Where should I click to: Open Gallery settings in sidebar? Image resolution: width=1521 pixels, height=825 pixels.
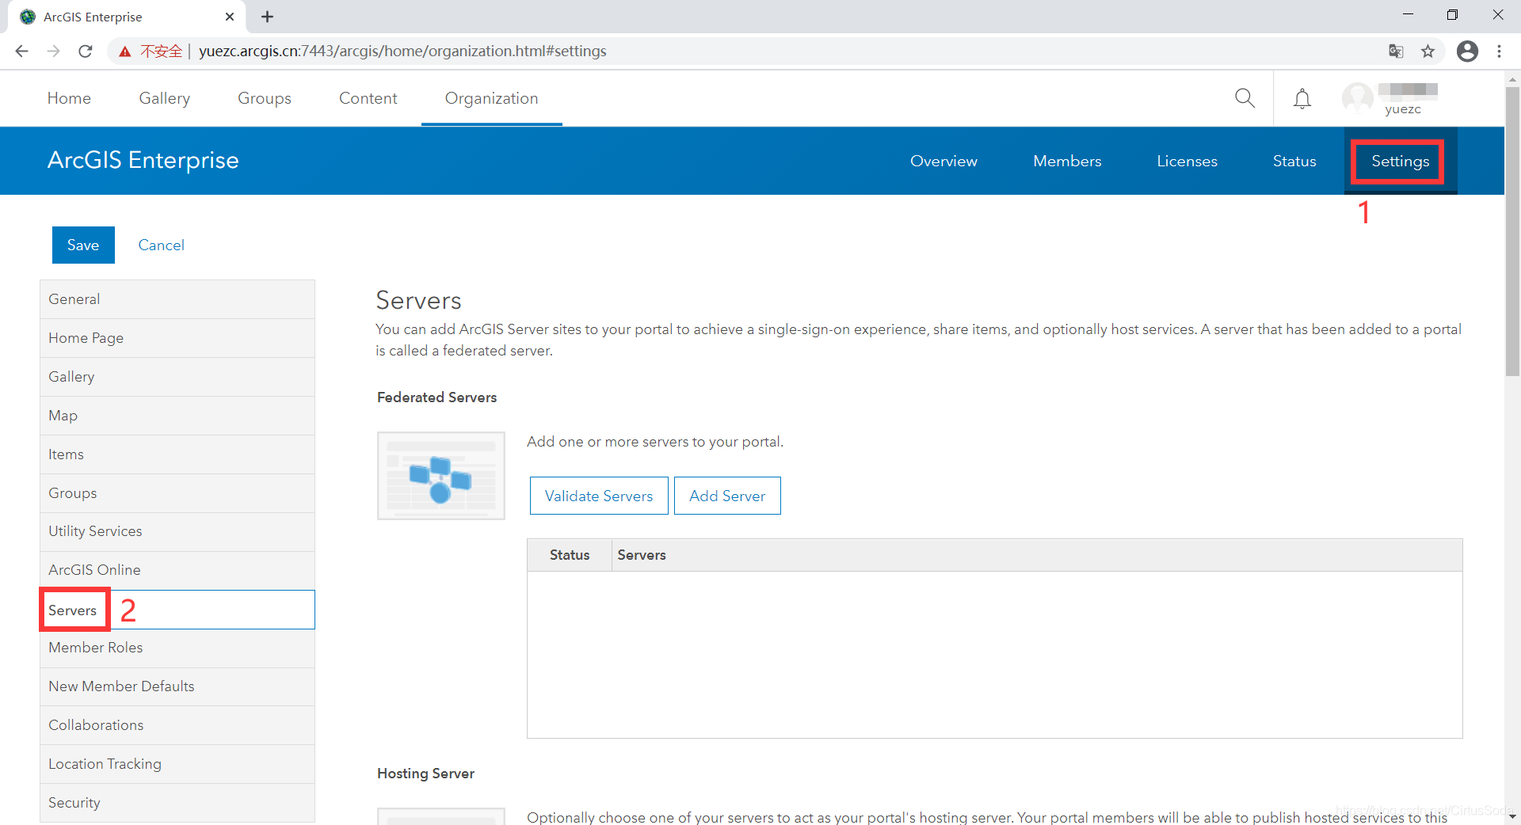pyautogui.click(x=177, y=377)
